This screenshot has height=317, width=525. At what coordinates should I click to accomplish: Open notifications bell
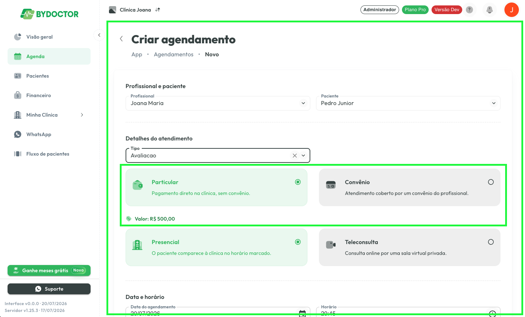(x=490, y=10)
